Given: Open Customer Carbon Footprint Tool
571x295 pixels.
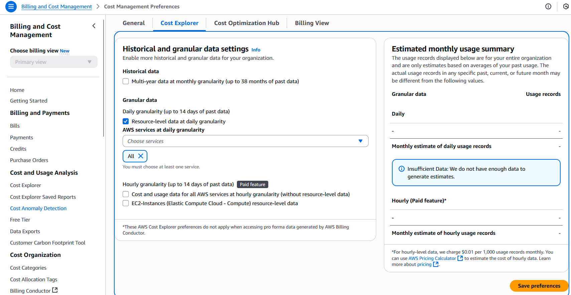Looking at the screenshot, I should click(x=47, y=243).
